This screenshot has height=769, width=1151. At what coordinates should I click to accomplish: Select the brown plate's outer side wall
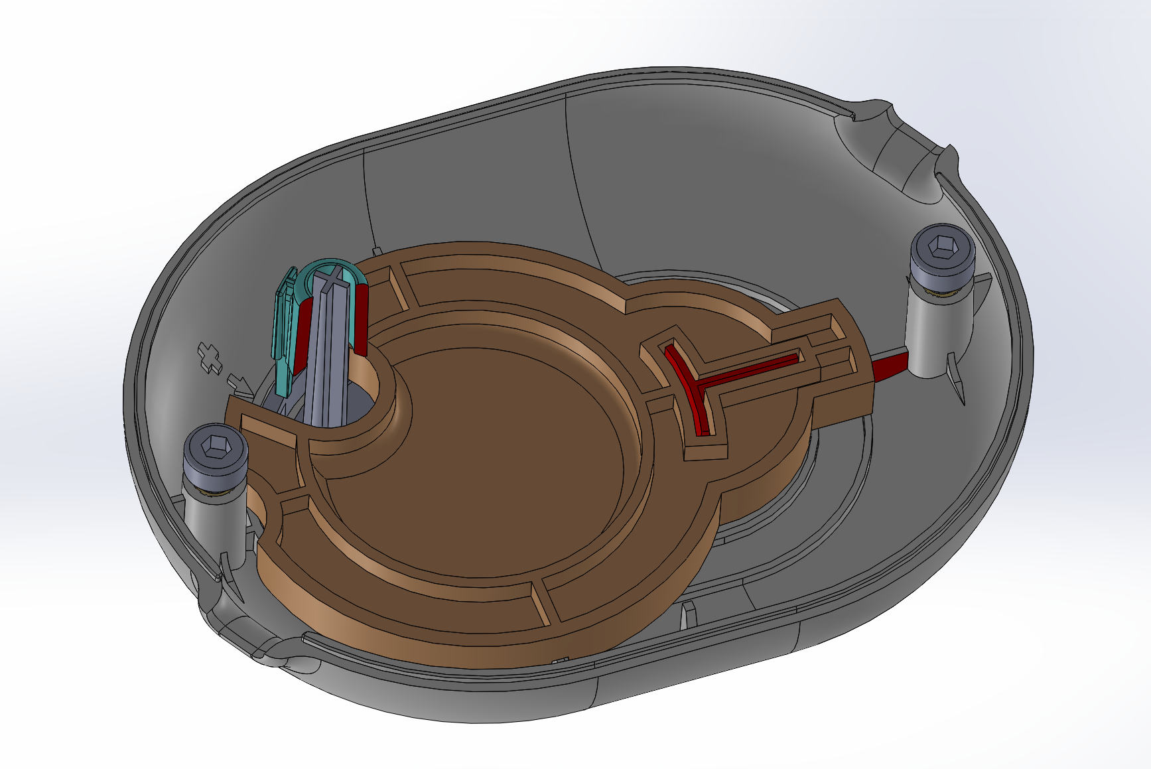(464, 637)
